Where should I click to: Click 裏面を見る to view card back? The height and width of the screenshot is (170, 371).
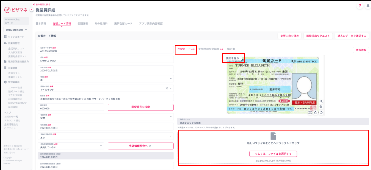(232, 58)
